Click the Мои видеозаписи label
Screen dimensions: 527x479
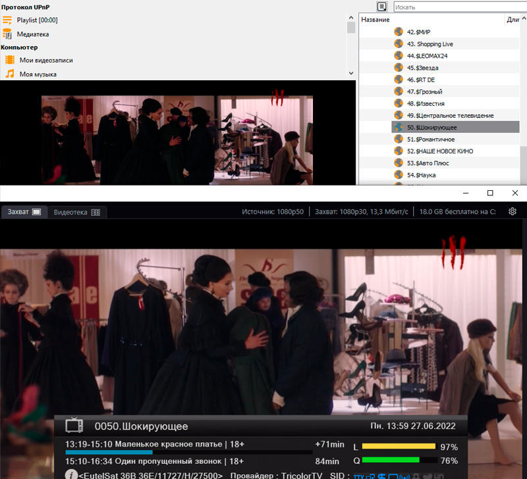(x=46, y=61)
